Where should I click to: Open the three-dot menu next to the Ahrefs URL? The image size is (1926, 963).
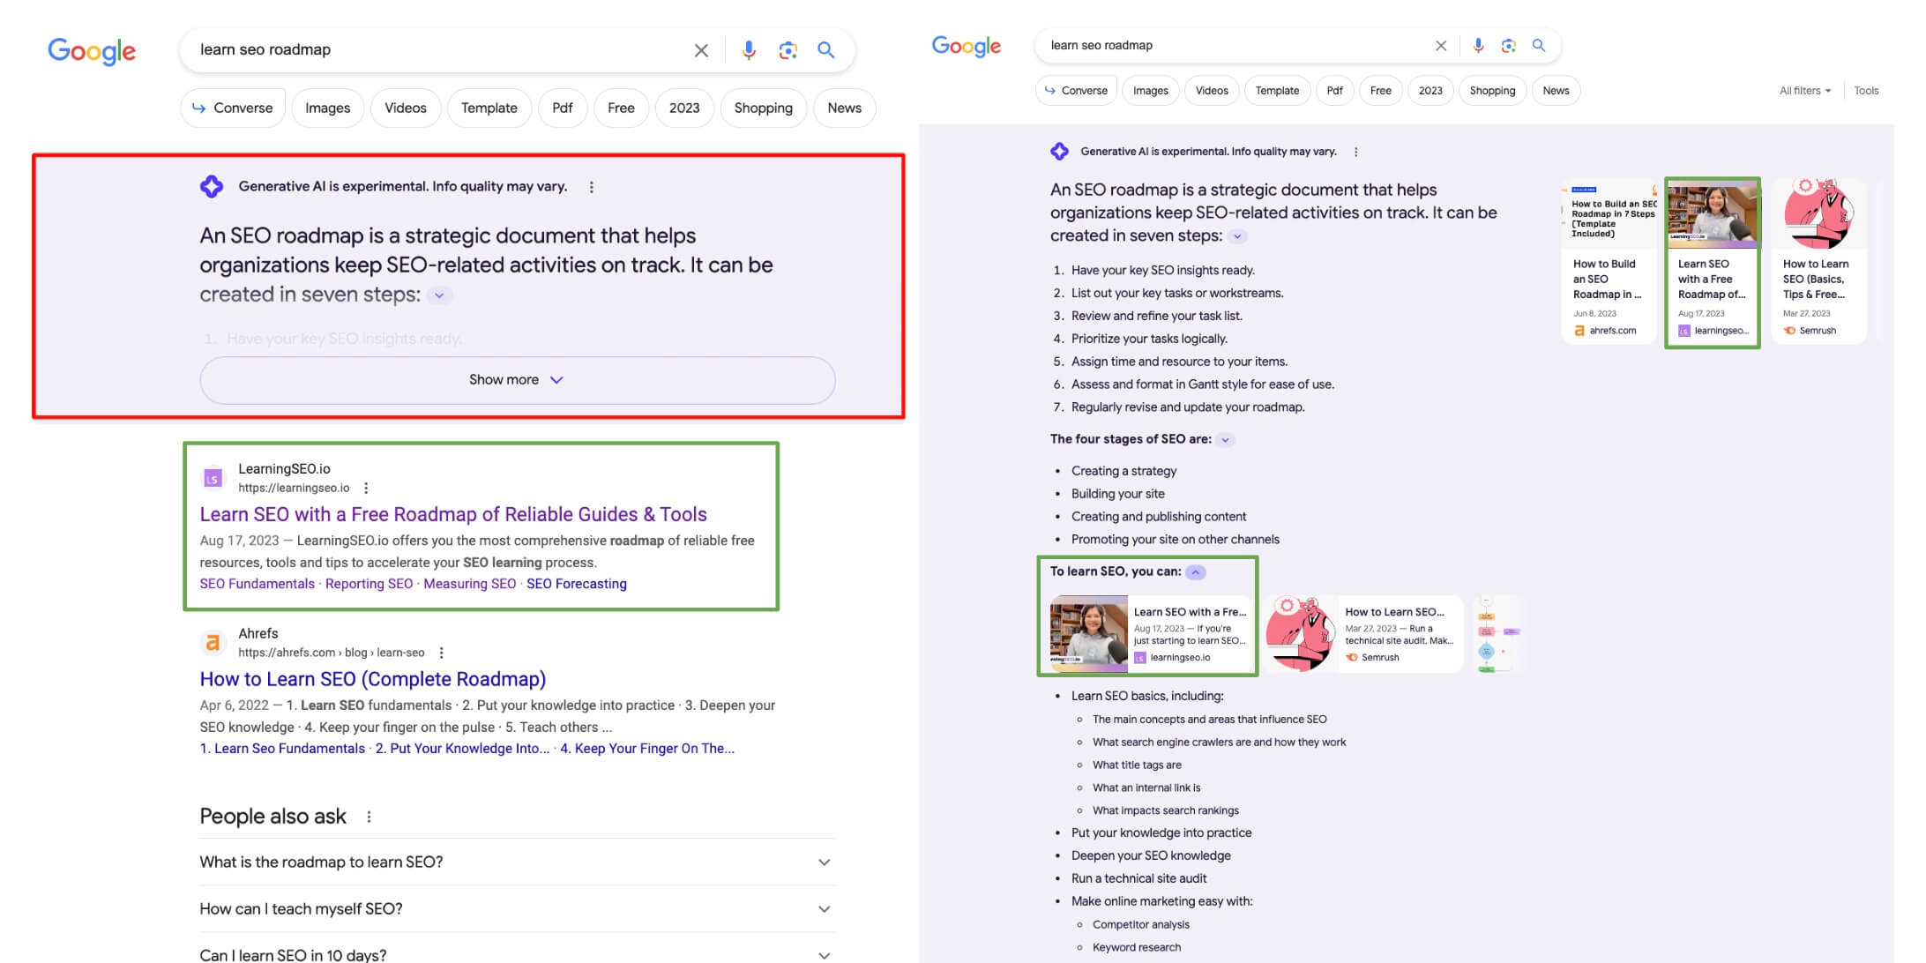click(x=442, y=653)
